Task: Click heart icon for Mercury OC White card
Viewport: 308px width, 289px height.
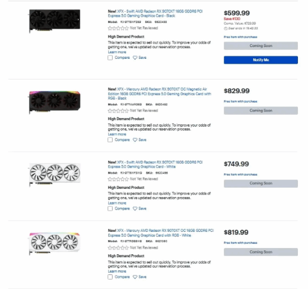Action: click(135, 277)
